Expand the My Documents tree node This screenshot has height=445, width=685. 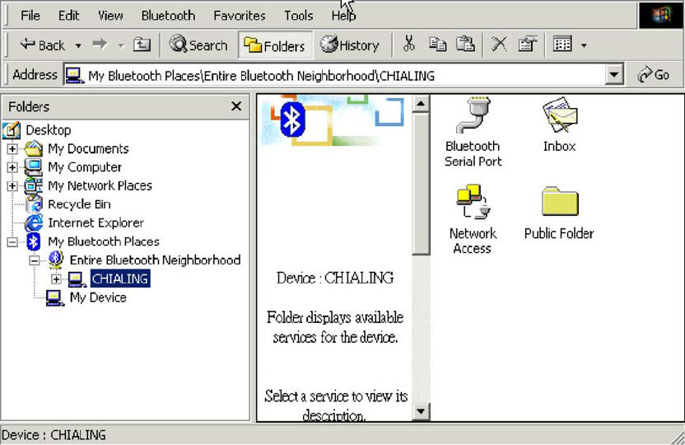[x=12, y=148]
